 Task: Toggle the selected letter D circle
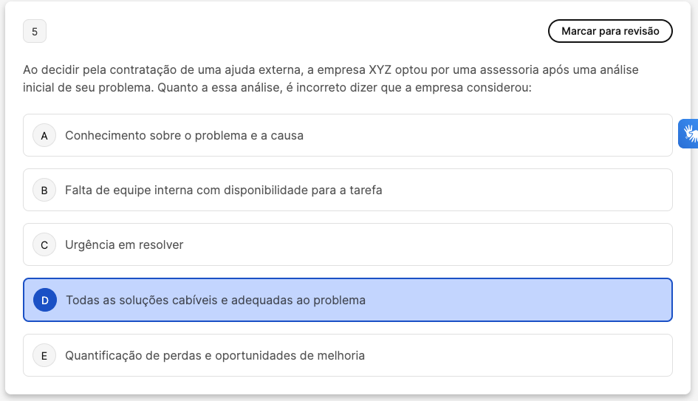tap(45, 301)
